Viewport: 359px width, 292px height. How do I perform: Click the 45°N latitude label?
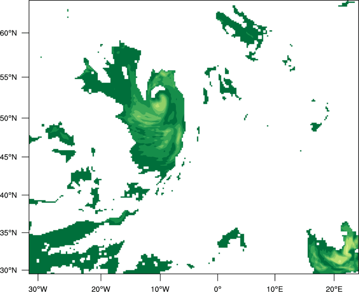click(9, 157)
